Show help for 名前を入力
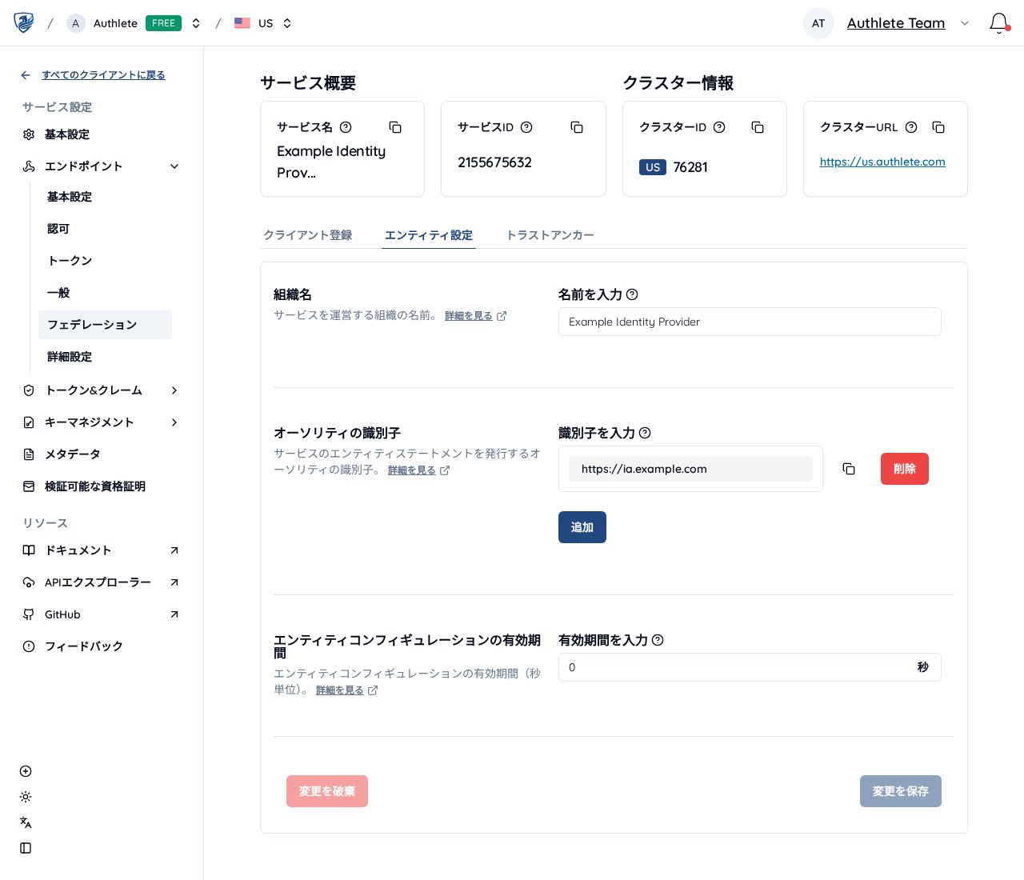 (632, 294)
